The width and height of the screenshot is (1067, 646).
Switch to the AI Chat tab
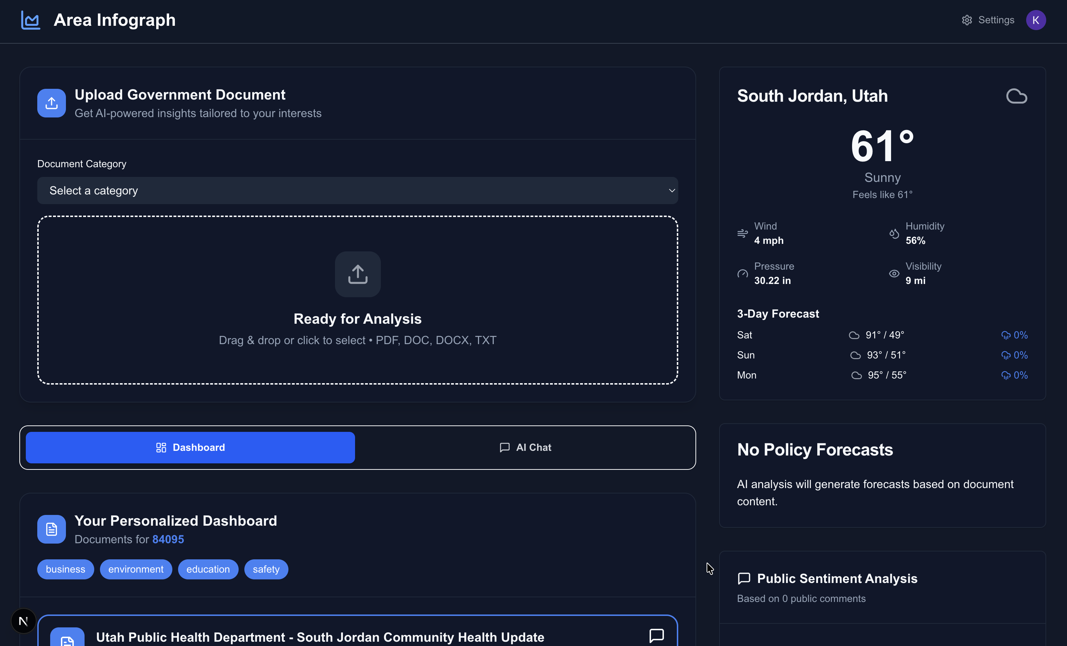[525, 447]
